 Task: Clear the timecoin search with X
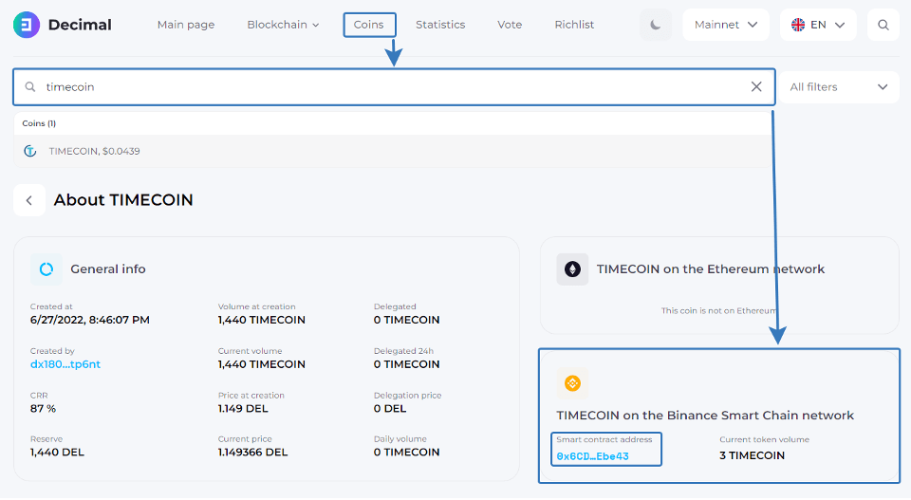(x=756, y=86)
